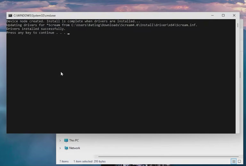Switch to details view layout
Viewport: 246px width, 166px height.
click(x=234, y=161)
